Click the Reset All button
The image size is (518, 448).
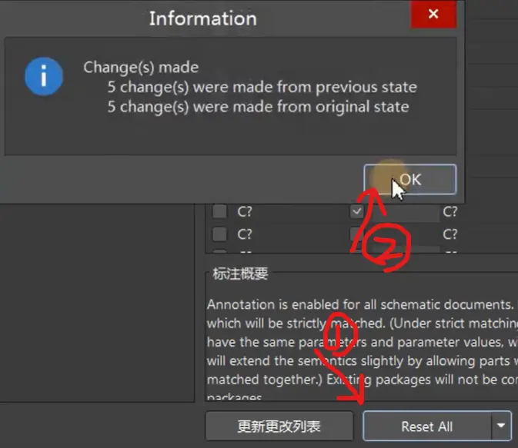(426, 426)
